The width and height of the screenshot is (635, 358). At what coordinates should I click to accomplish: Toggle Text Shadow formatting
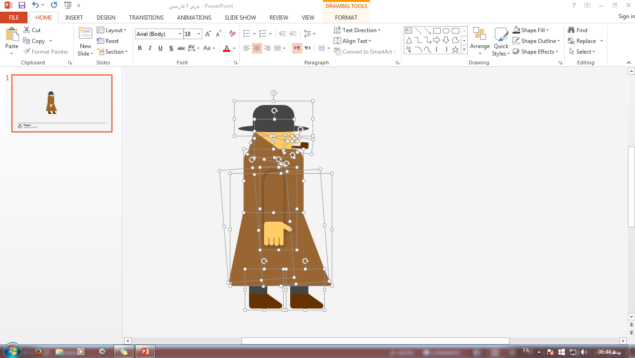(x=171, y=48)
